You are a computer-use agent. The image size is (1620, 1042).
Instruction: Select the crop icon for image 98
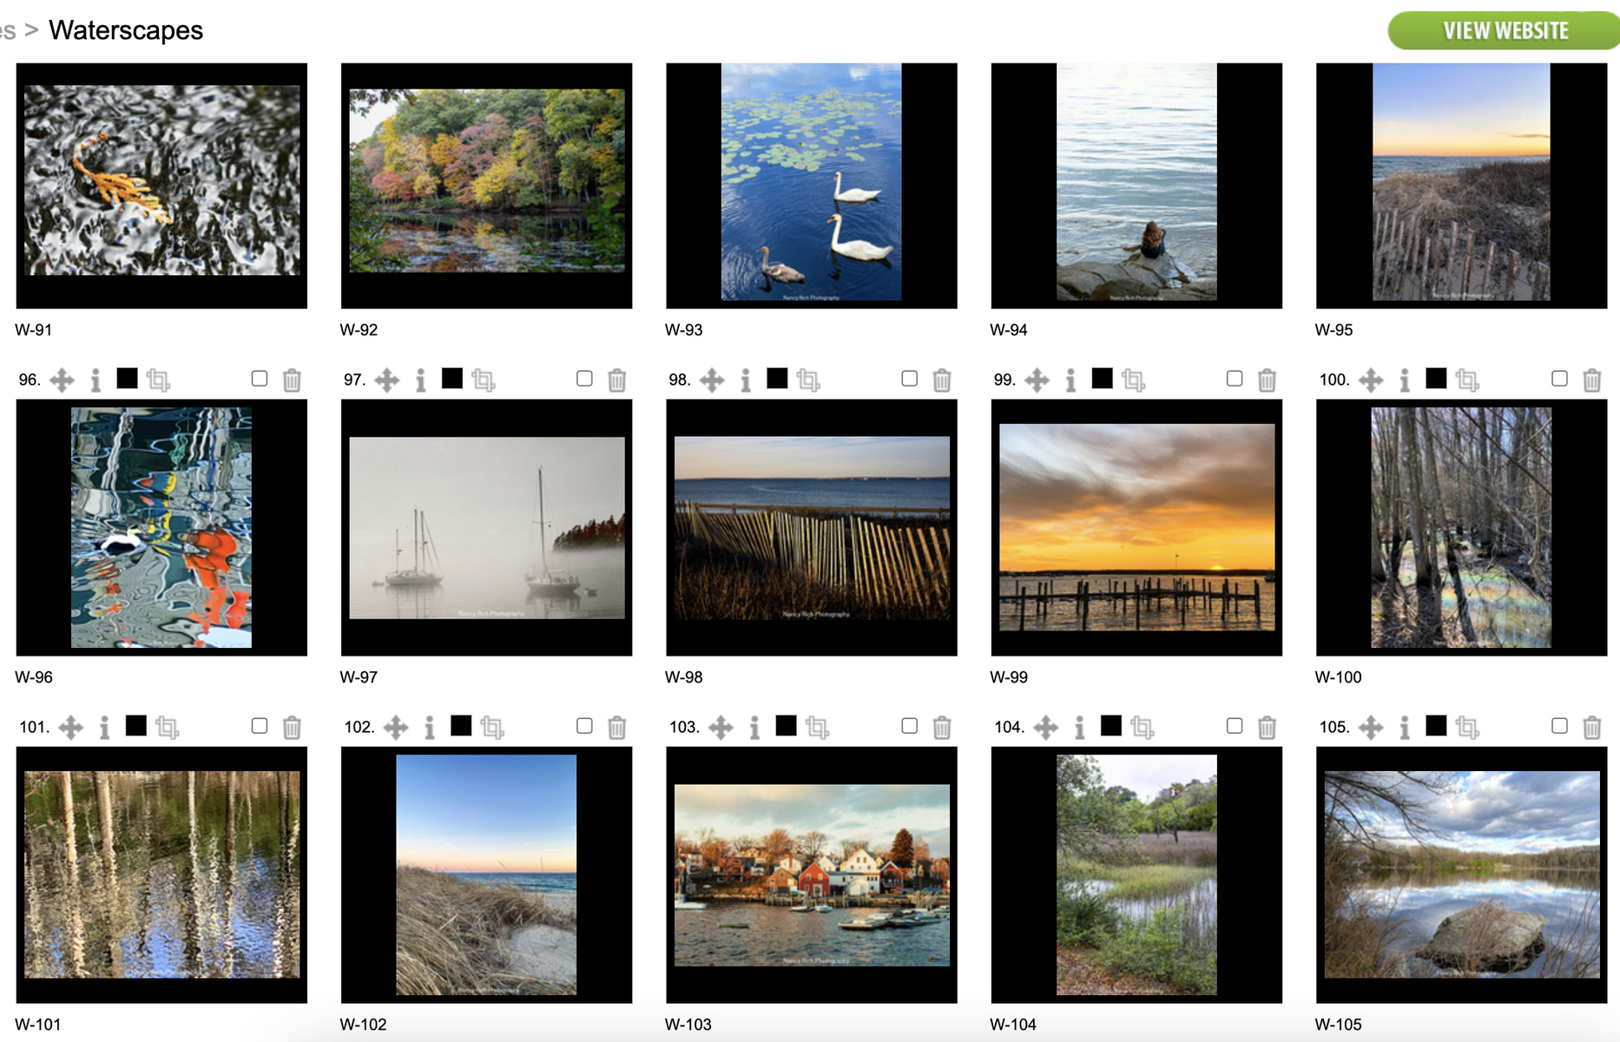[x=808, y=379]
